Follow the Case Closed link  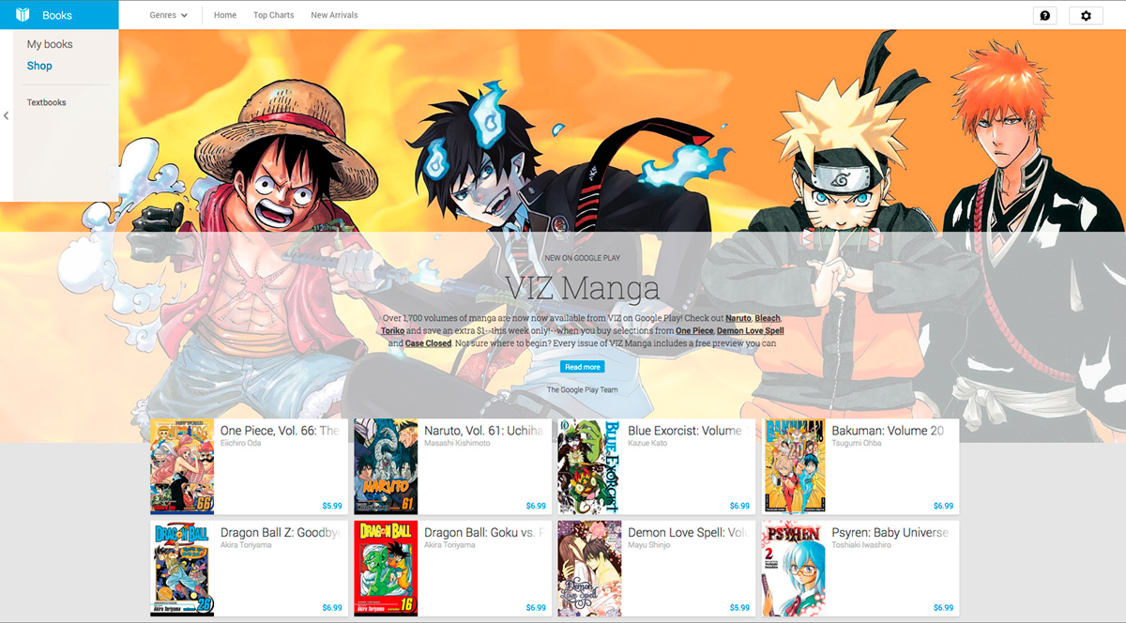(428, 343)
